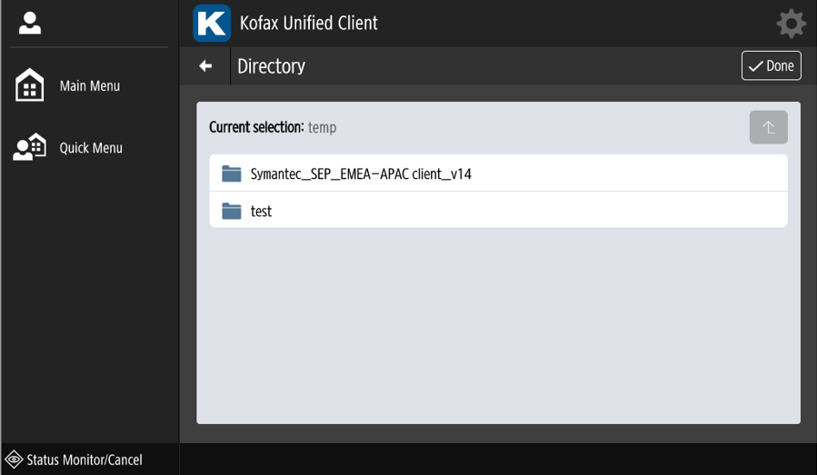Click the Main Menu house icon
The height and width of the screenshot is (475, 817).
click(29, 86)
